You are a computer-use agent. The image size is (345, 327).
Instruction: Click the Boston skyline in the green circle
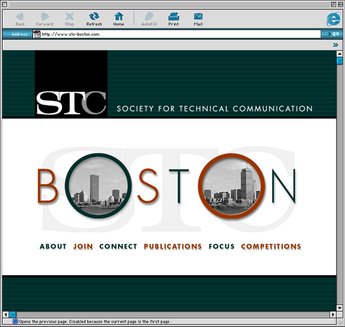coord(98,186)
